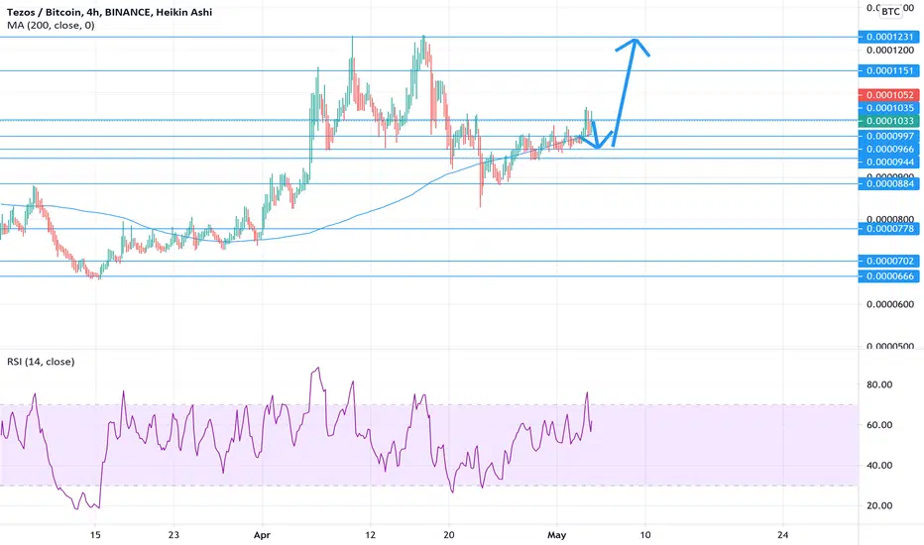
Task: Click the May date on time axis
Action: (557, 535)
